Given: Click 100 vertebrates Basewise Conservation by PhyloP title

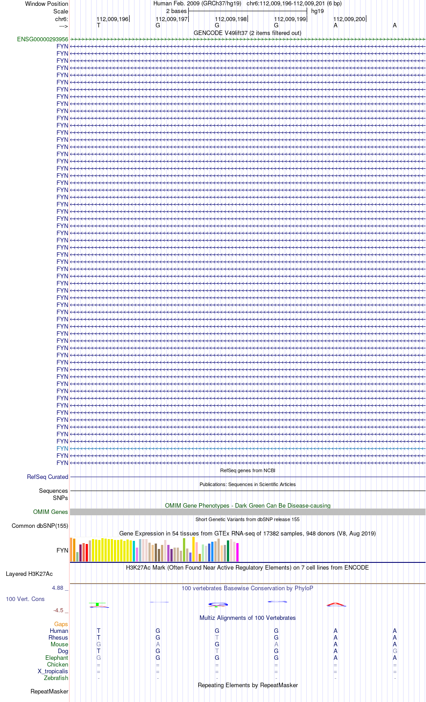Looking at the screenshot, I should tap(248, 588).
